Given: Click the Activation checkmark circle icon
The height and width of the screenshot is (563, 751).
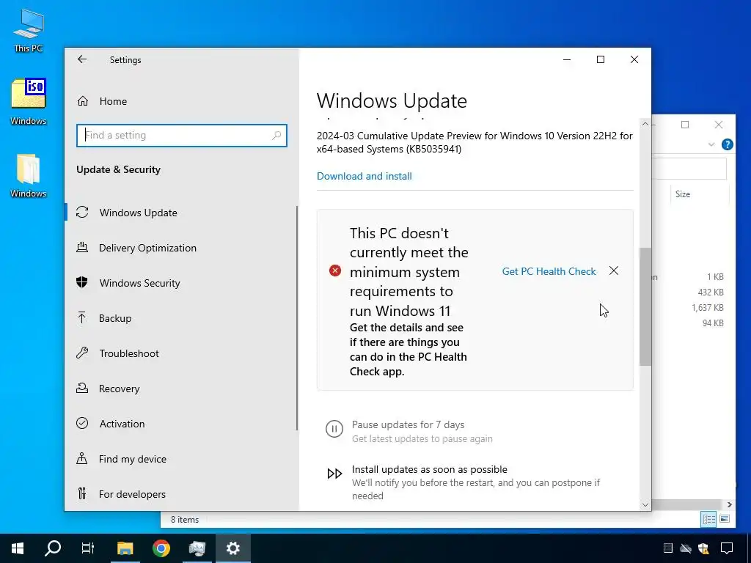Looking at the screenshot, I should (x=82, y=423).
